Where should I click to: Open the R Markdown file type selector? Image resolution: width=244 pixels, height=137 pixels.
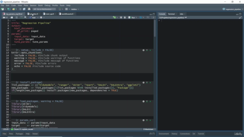pos(149,129)
